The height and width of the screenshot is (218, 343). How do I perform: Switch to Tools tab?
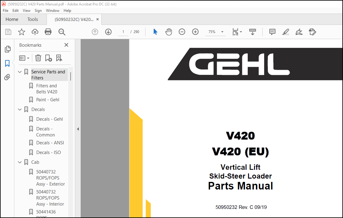(x=33, y=19)
